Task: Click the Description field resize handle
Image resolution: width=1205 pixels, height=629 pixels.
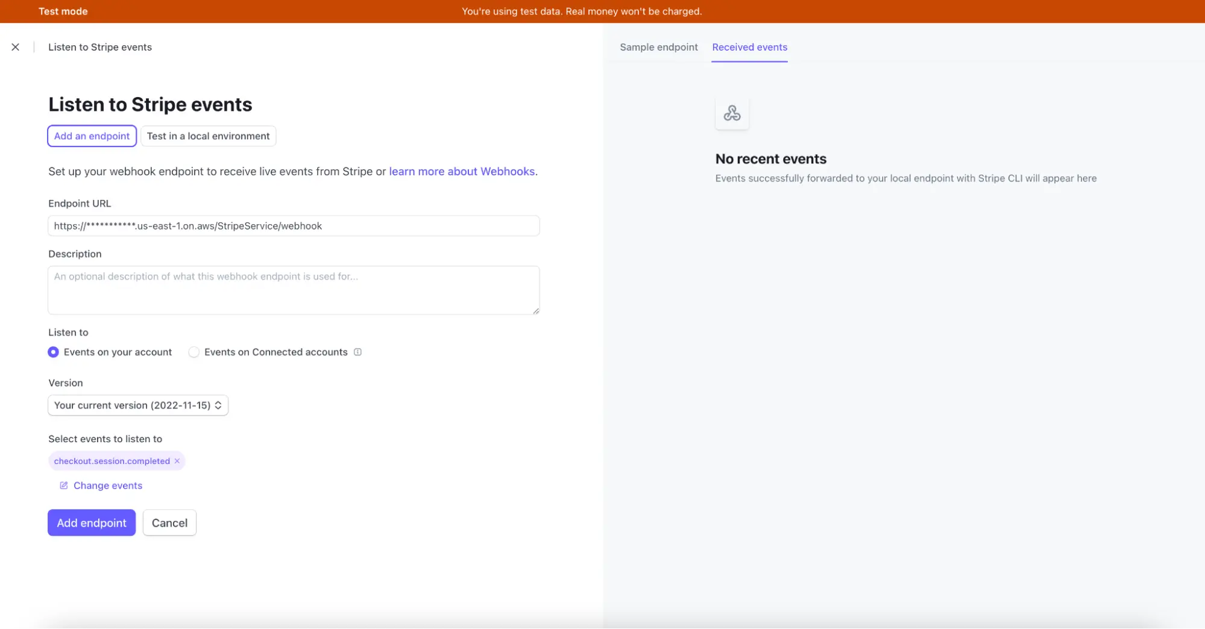Action: tap(536, 311)
